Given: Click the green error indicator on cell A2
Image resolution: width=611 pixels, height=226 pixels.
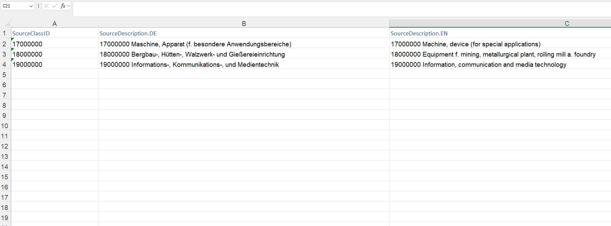Looking at the screenshot, I should [13, 39].
